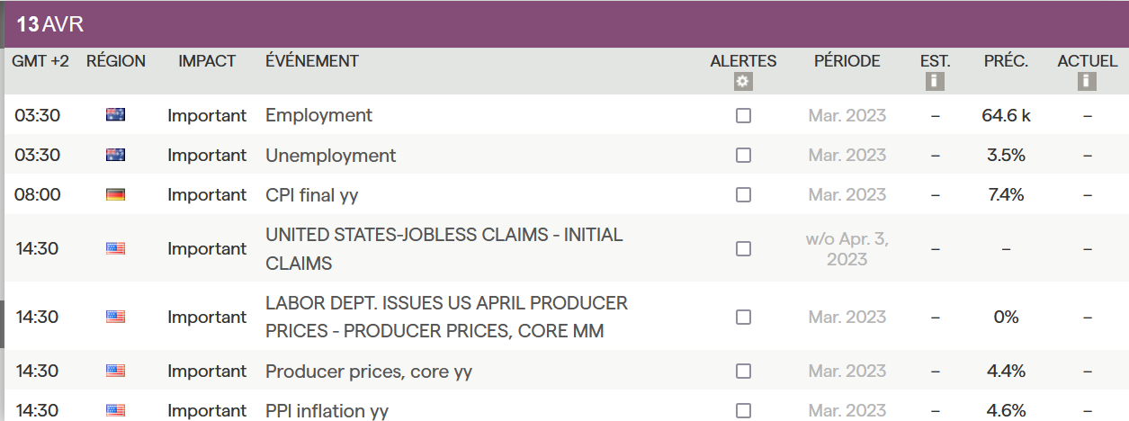Viewport: 1129px width, 421px height.
Task: Tick the alert checkbox for CPI final yy
Action: [x=743, y=194]
